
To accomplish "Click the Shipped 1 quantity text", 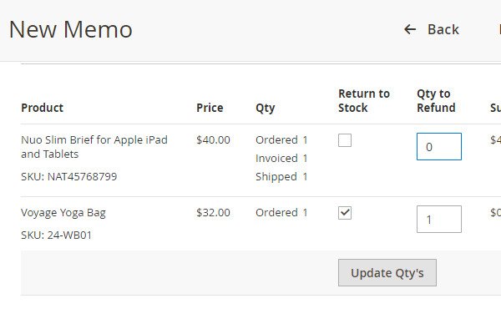I will 281,176.
